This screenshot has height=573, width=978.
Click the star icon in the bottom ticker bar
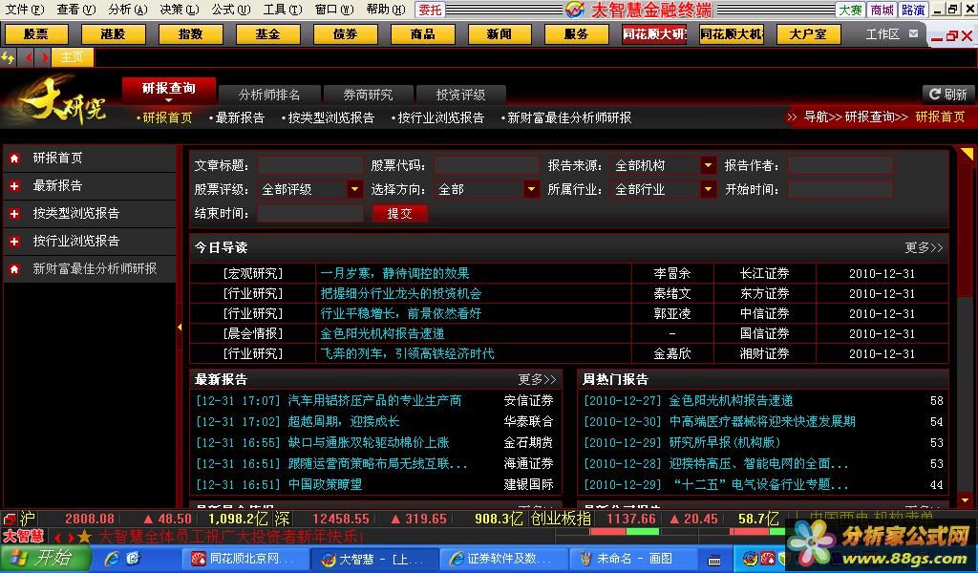tap(85, 537)
